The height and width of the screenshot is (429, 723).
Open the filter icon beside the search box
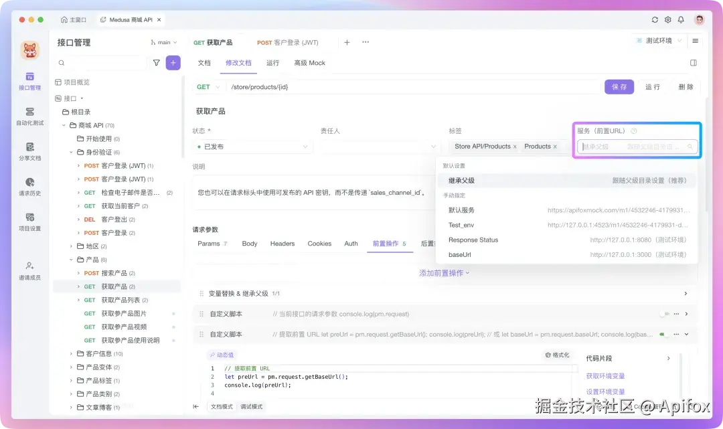tap(157, 62)
